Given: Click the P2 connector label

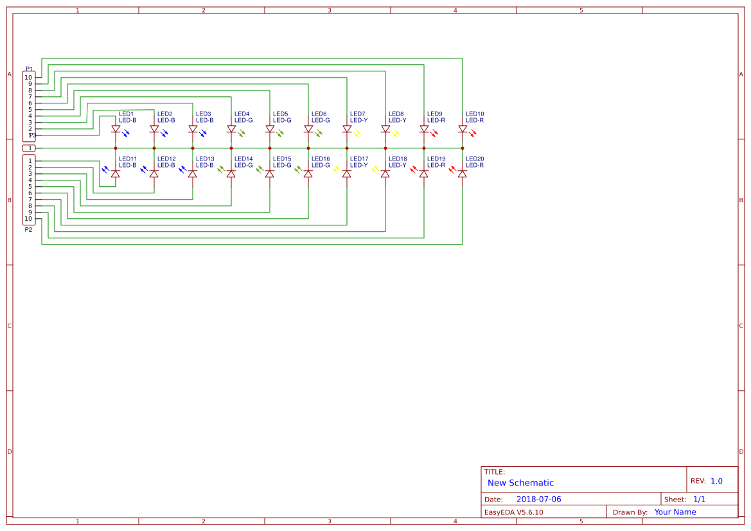Looking at the screenshot, I should [28, 229].
